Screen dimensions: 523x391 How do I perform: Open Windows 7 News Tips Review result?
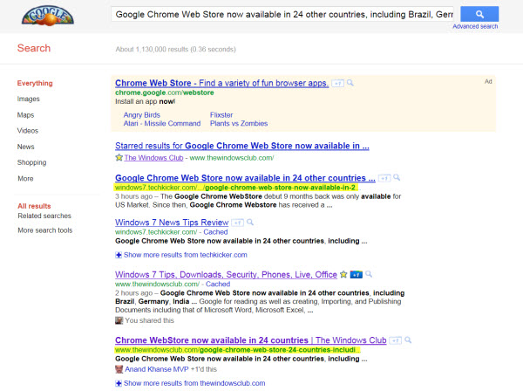click(172, 223)
